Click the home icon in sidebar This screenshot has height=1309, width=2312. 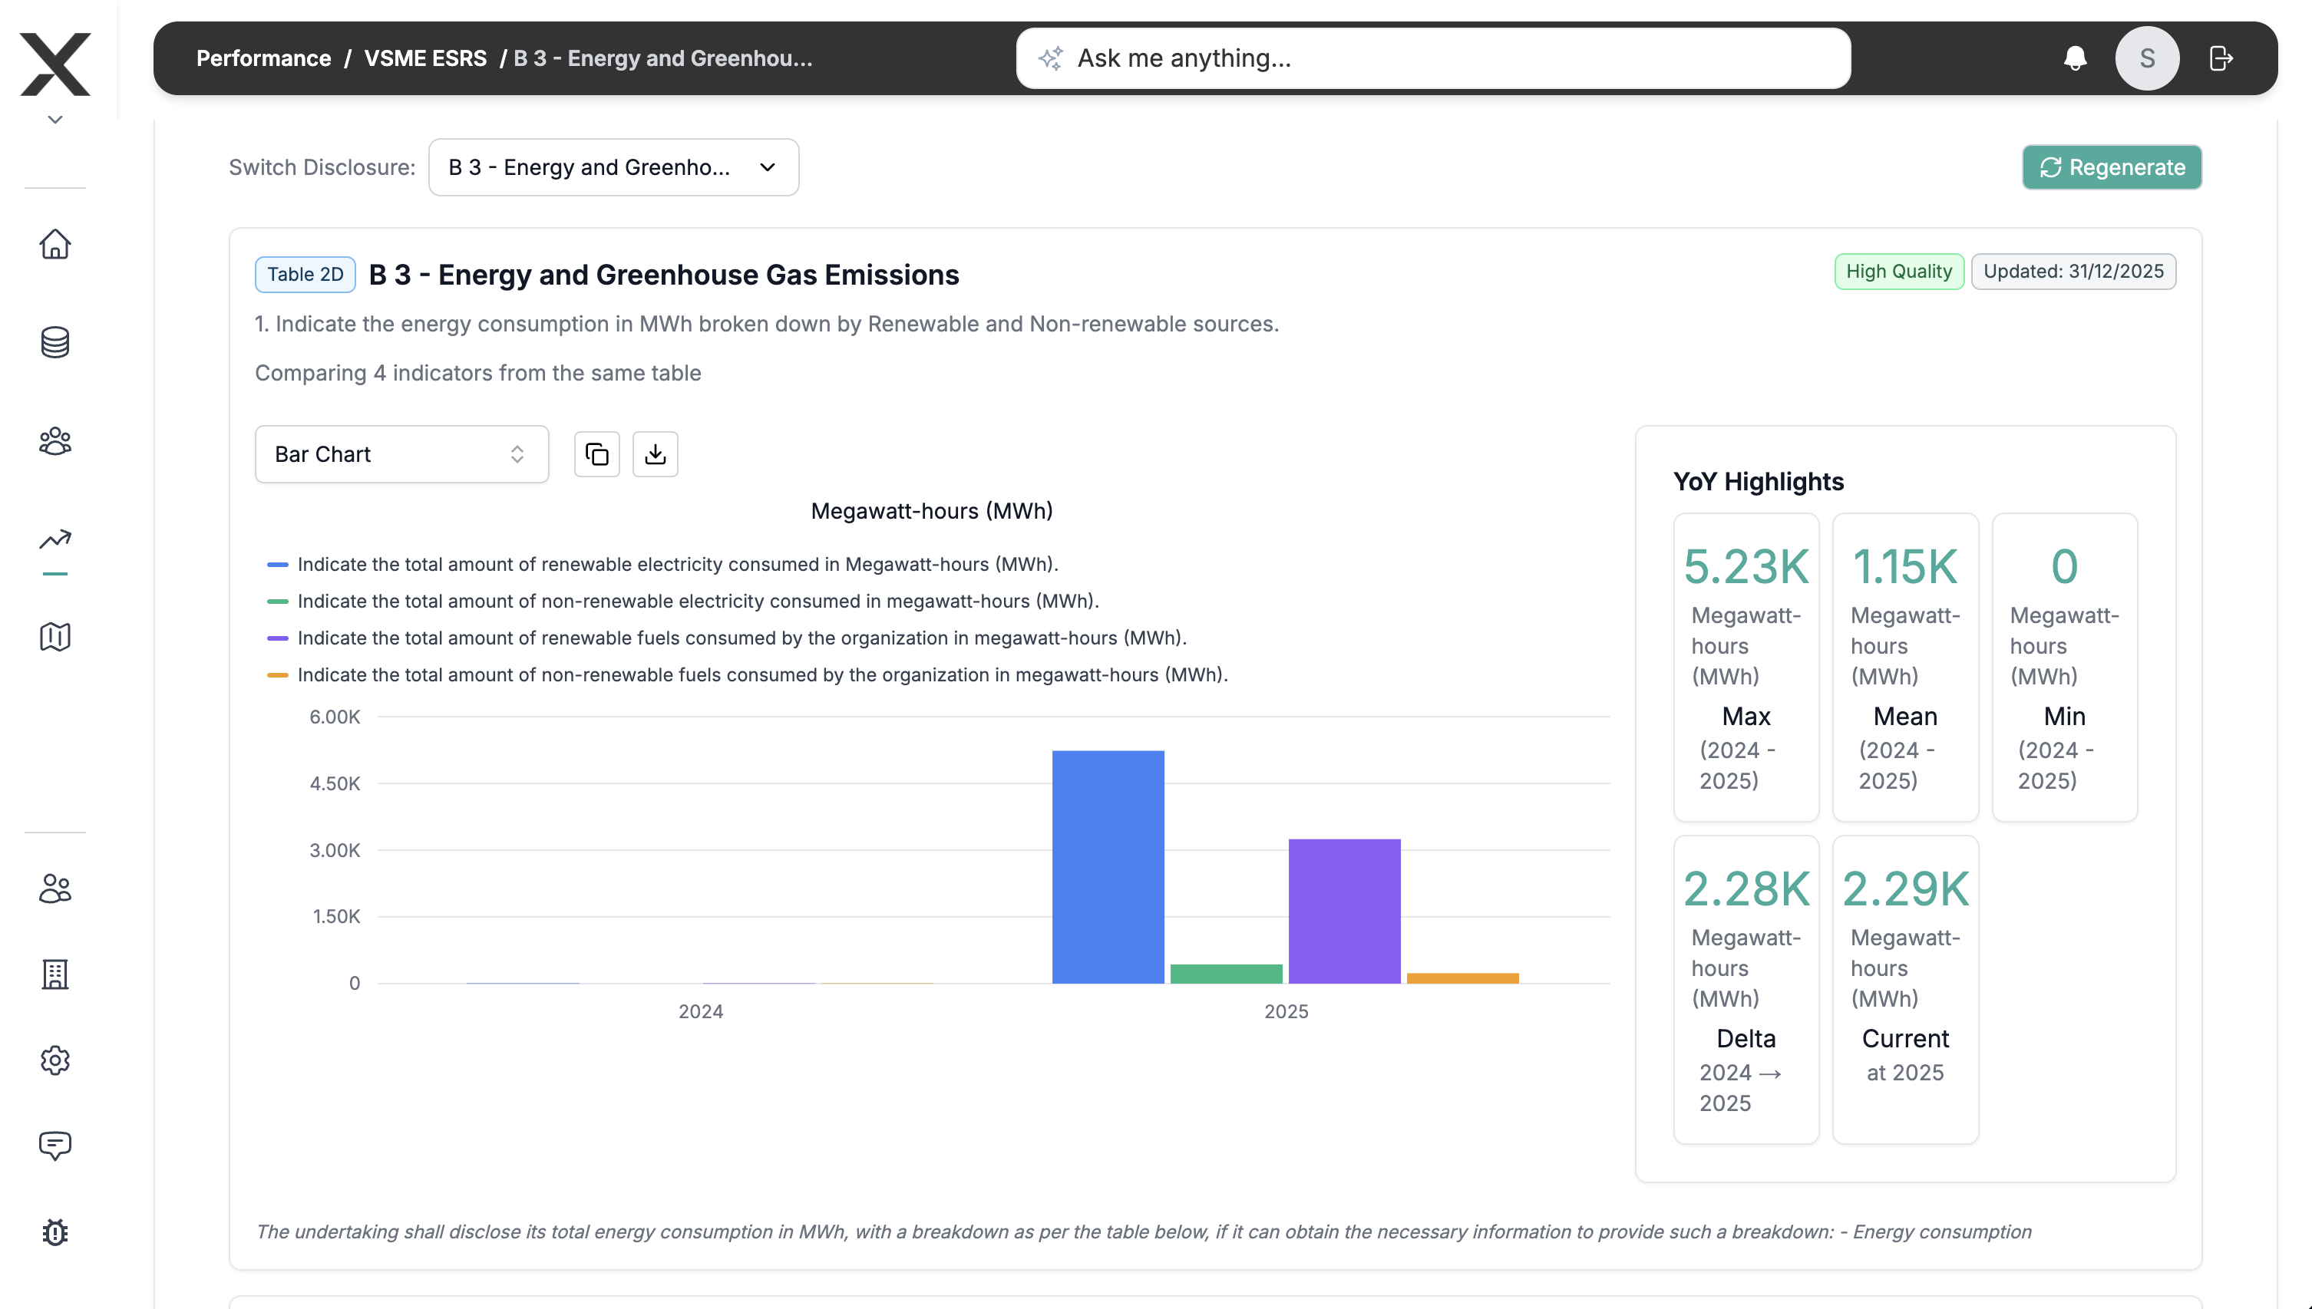click(x=54, y=245)
